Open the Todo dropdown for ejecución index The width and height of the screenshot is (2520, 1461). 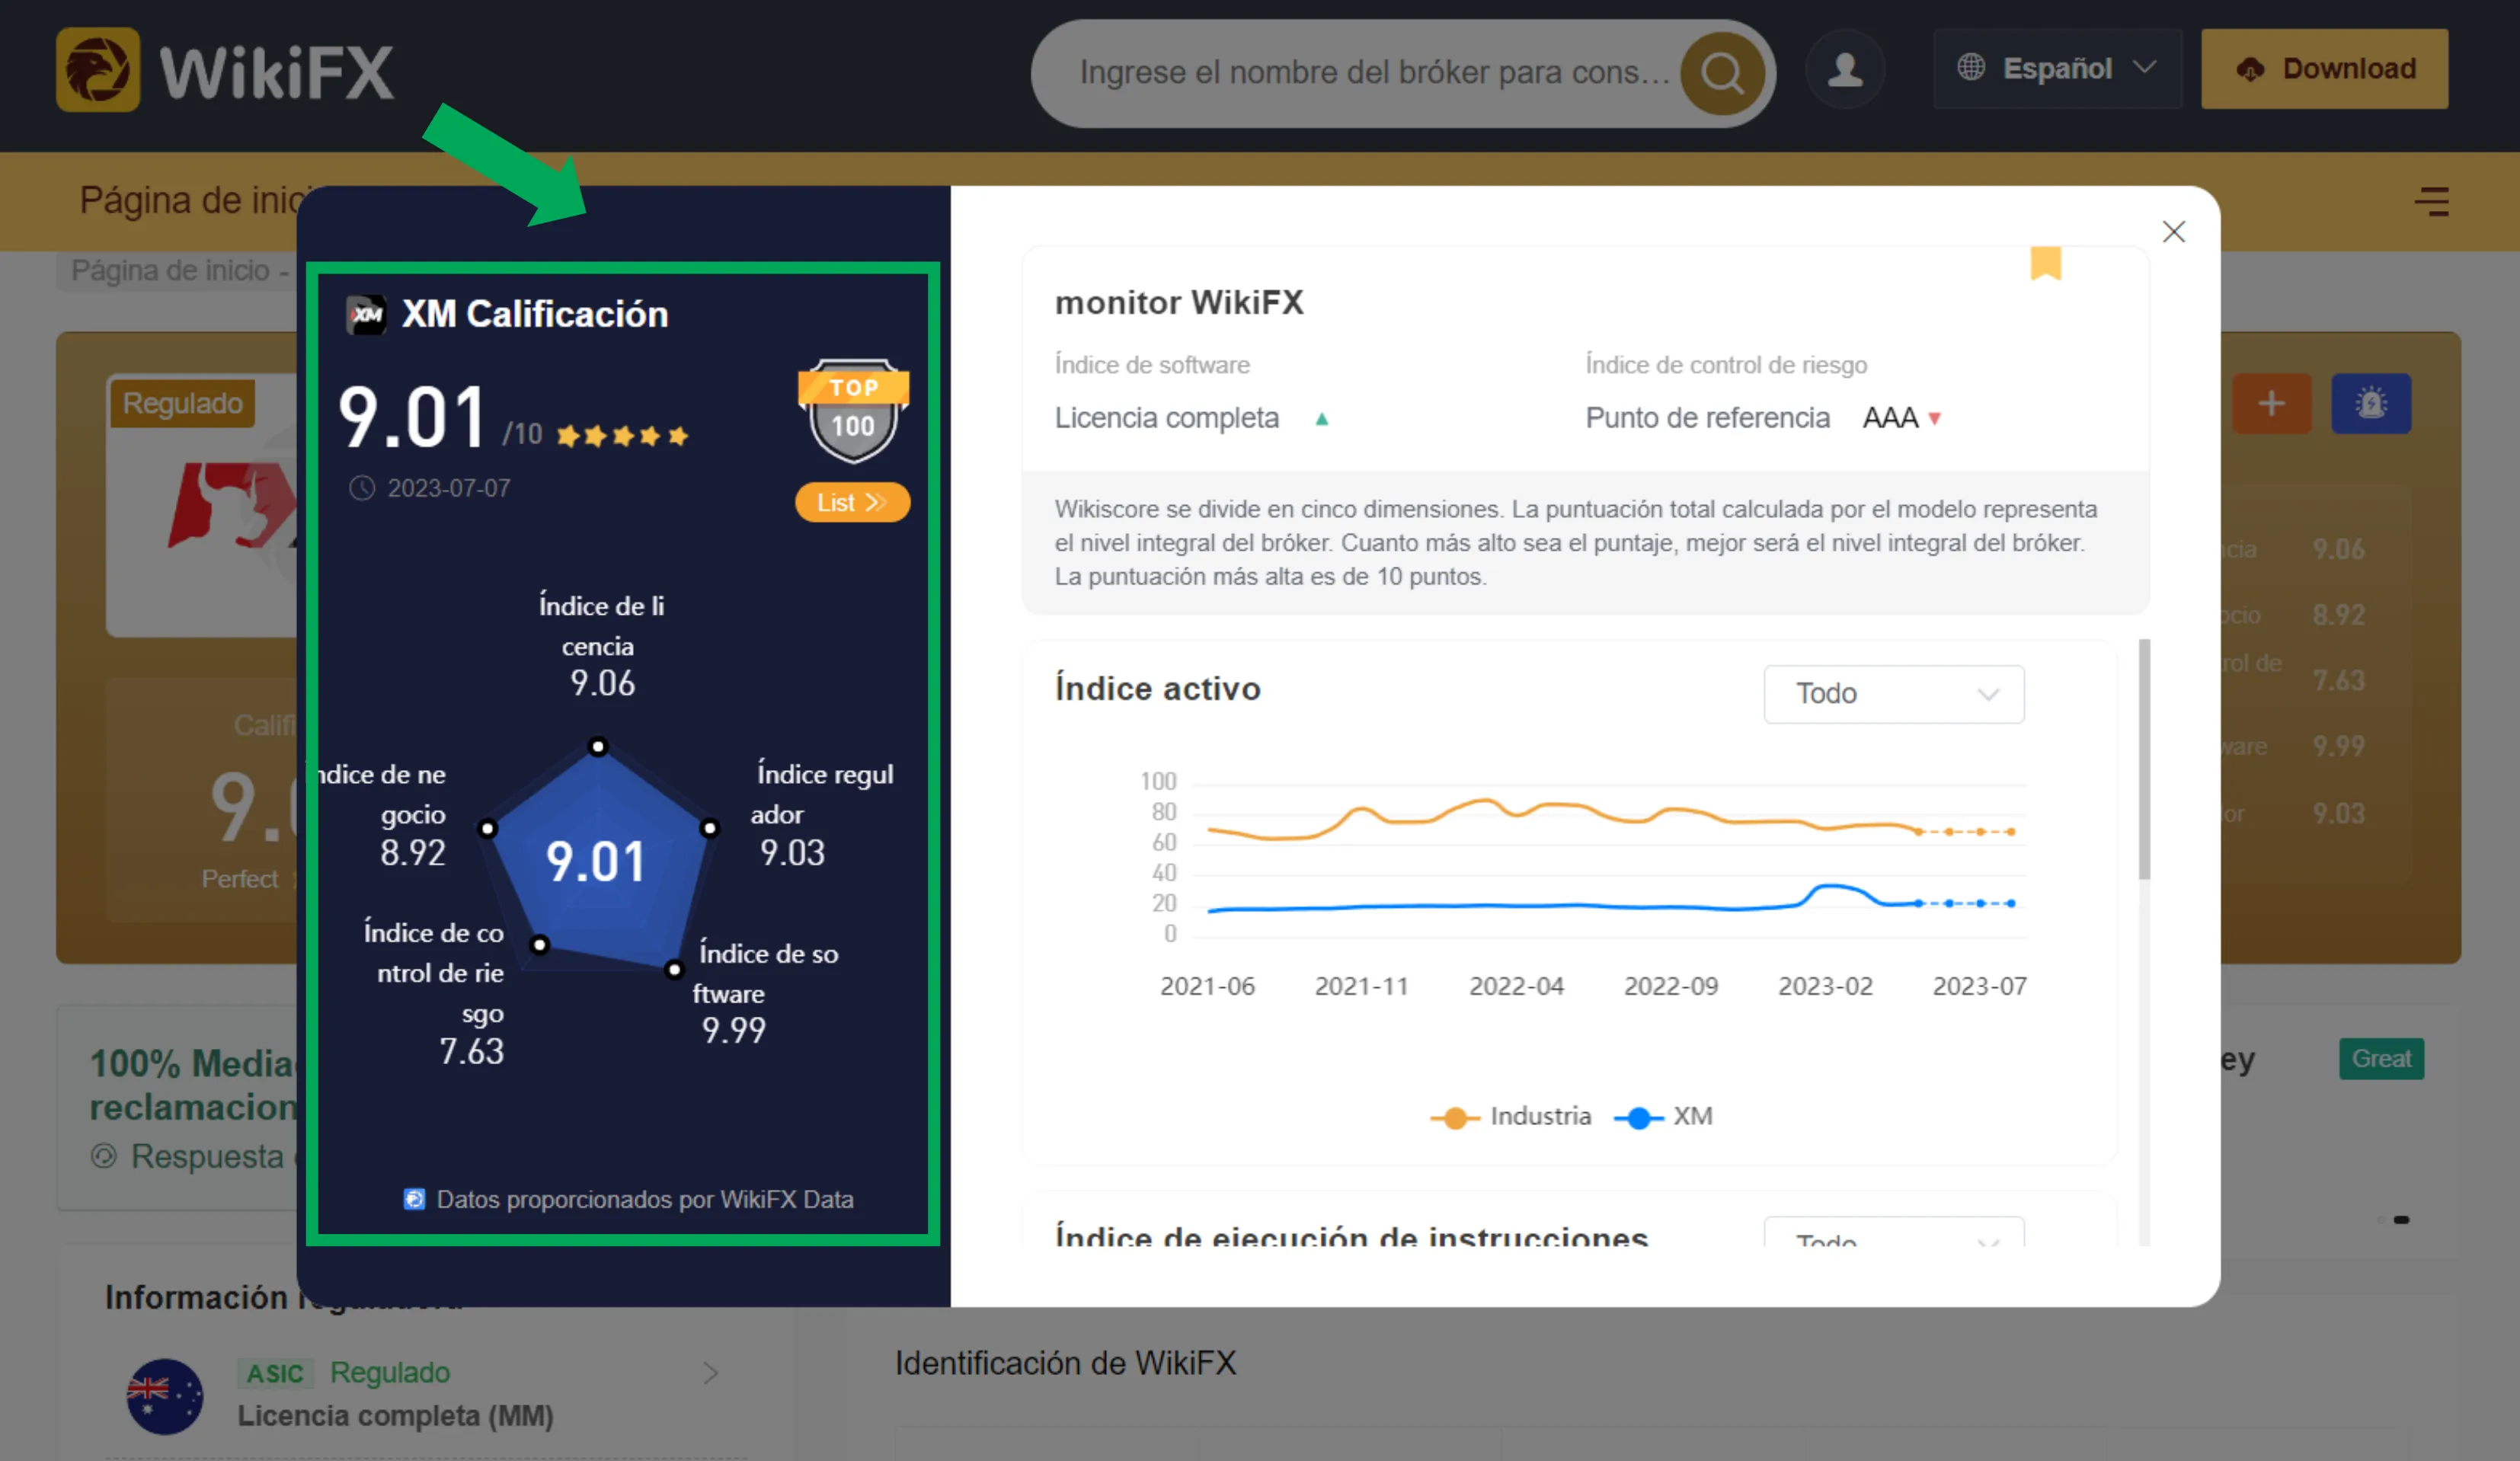[1894, 1232]
